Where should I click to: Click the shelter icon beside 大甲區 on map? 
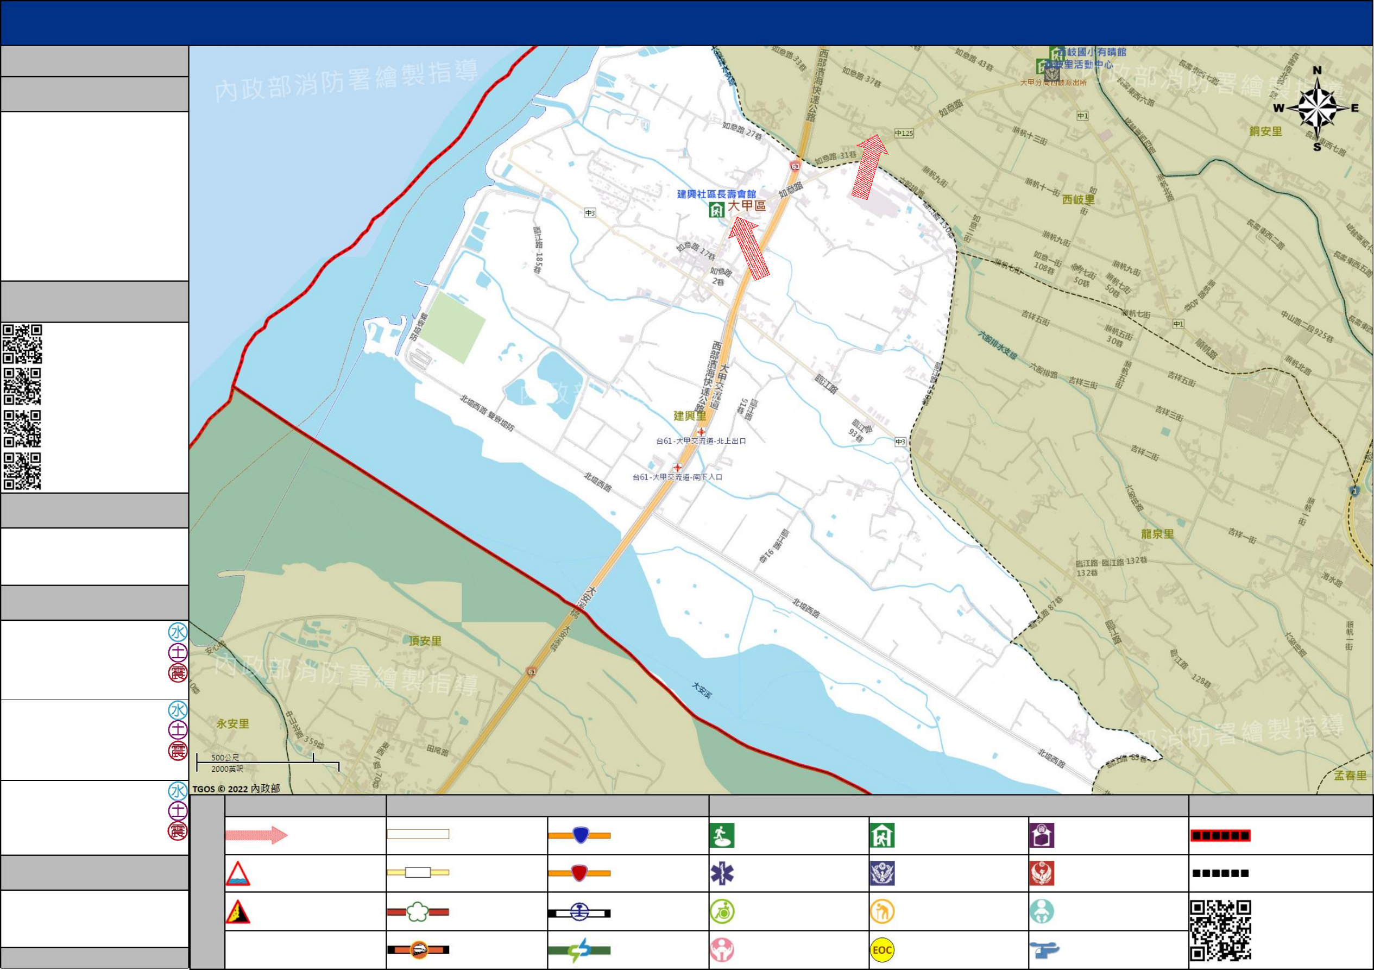pos(716,210)
